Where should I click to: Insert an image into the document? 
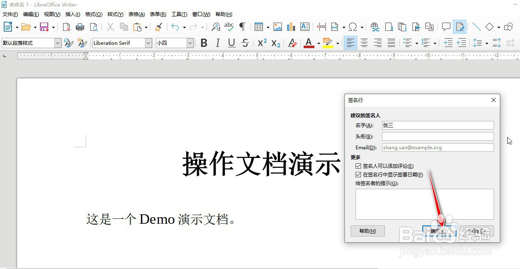point(277,27)
